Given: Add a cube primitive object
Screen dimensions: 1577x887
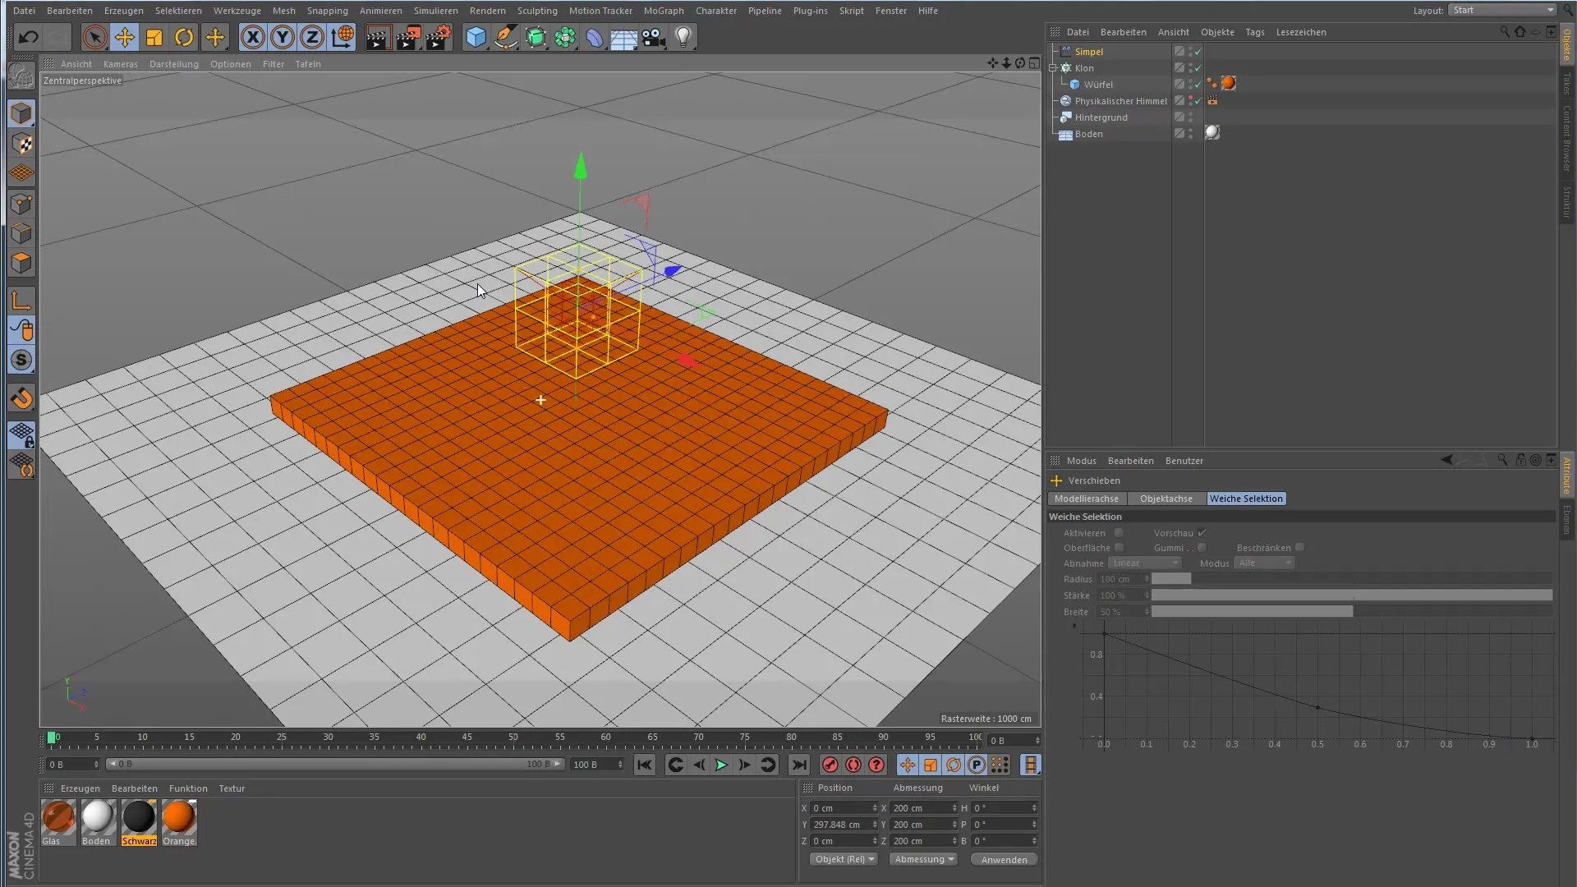Looking at the screenshot, I should tap(476, 37).
